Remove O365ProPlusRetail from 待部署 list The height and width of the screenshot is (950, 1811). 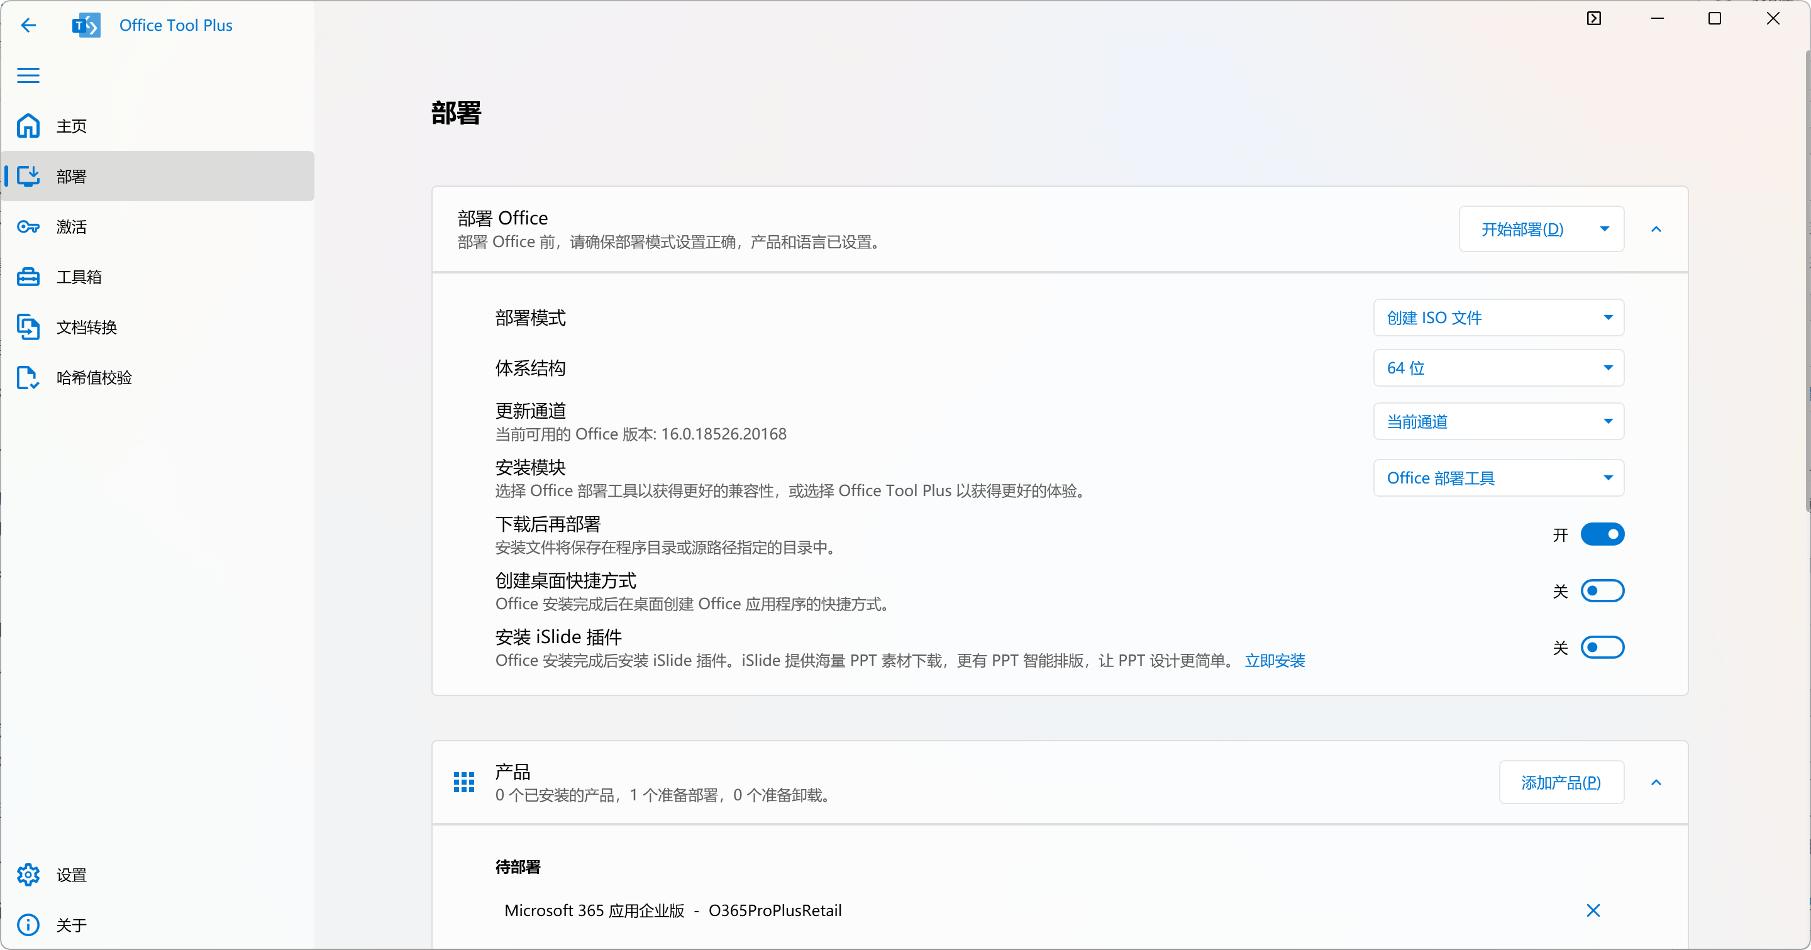pyautogui.click(x=1593, y=910)
